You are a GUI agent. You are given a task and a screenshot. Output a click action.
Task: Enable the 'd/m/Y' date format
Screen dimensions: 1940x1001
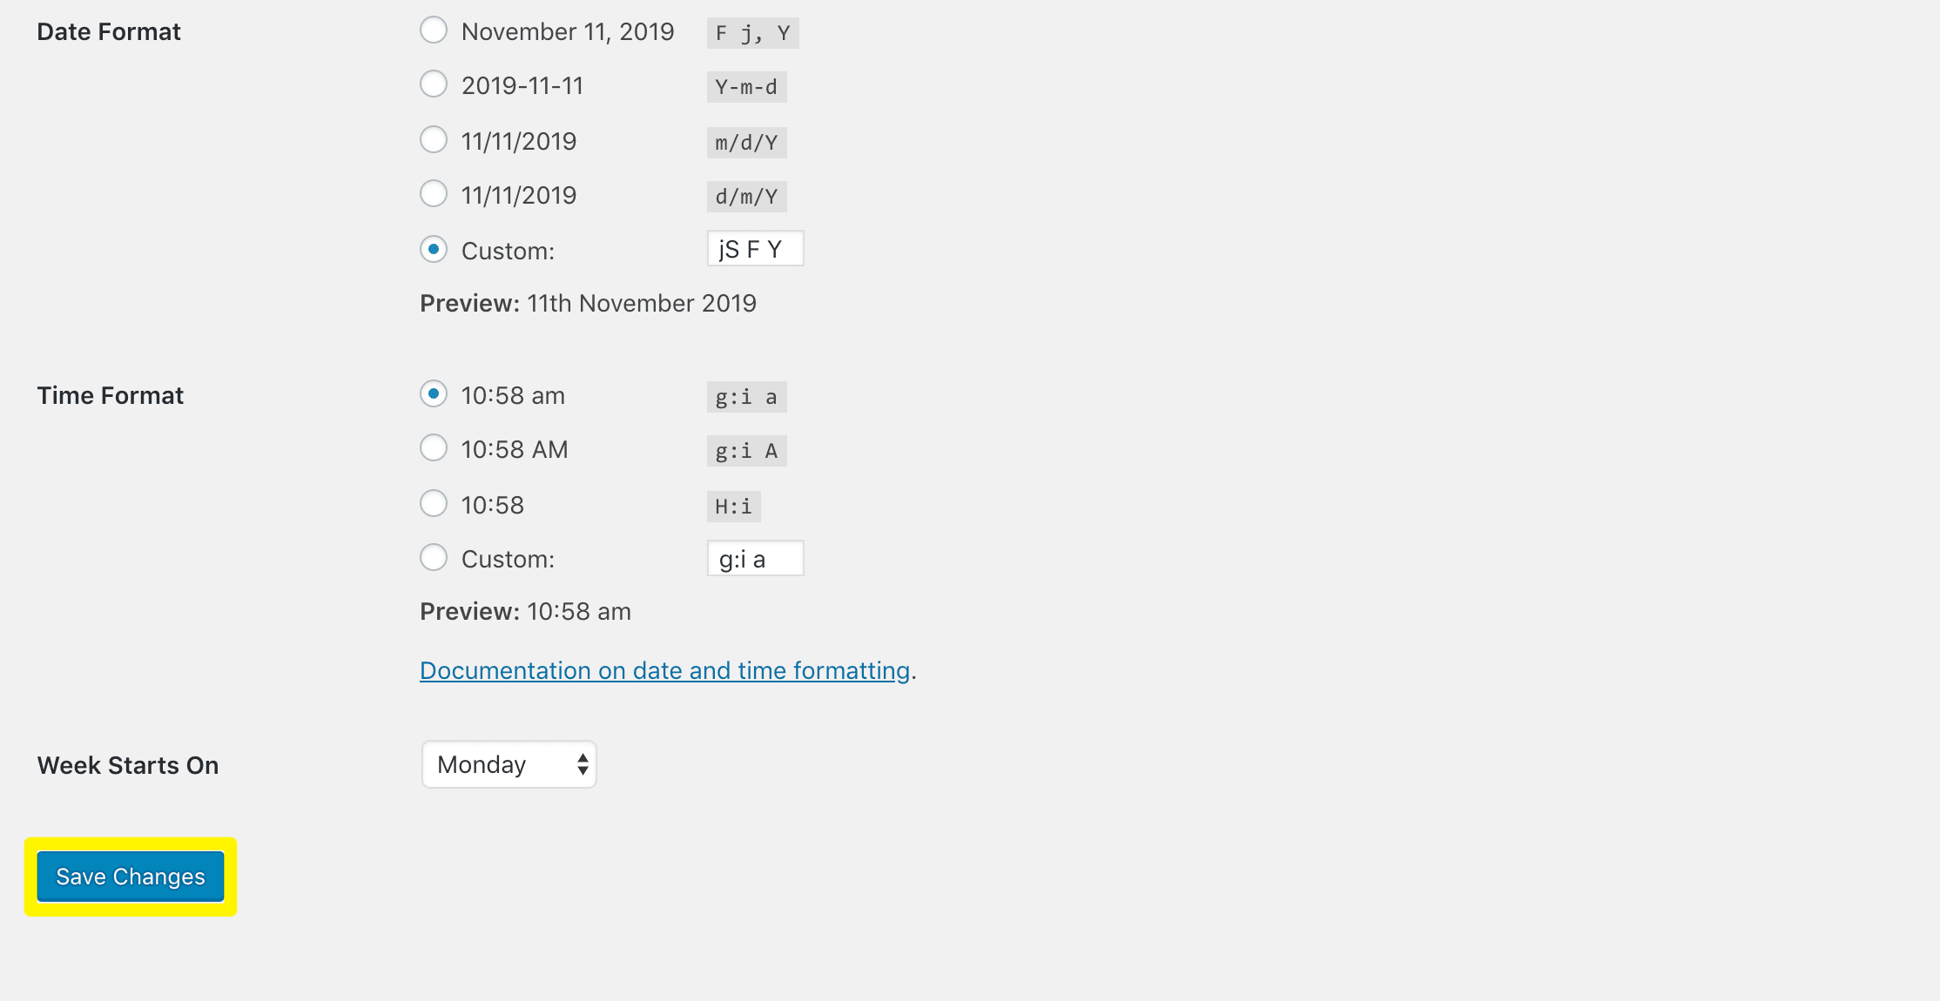coord(433,194)
